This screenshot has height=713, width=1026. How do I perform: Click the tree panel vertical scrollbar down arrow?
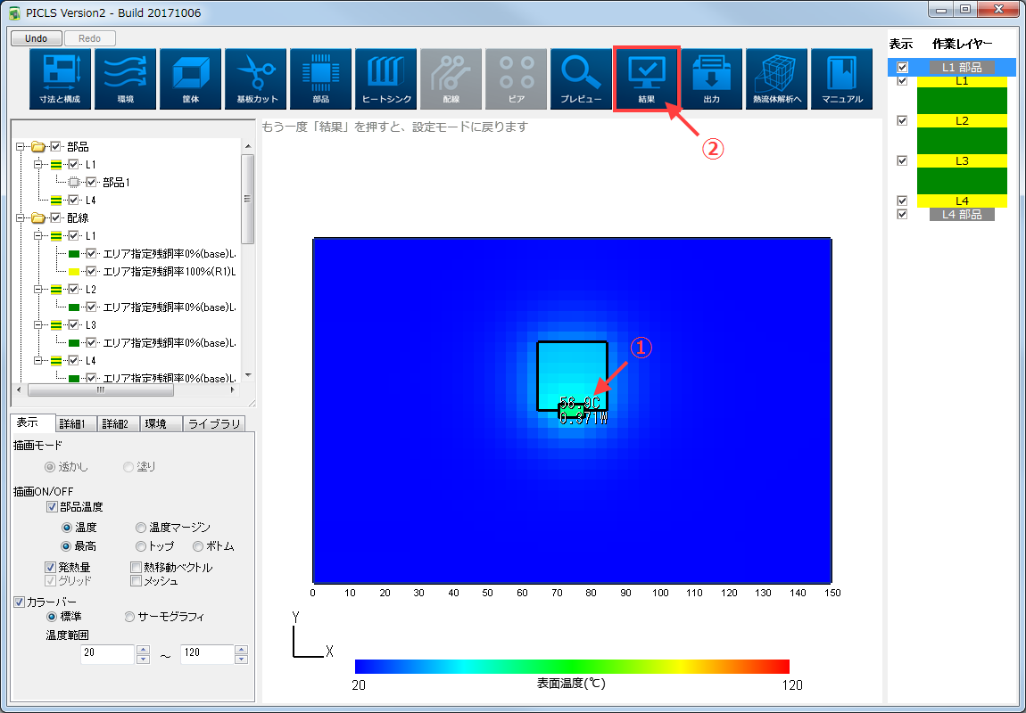point(248,375)
